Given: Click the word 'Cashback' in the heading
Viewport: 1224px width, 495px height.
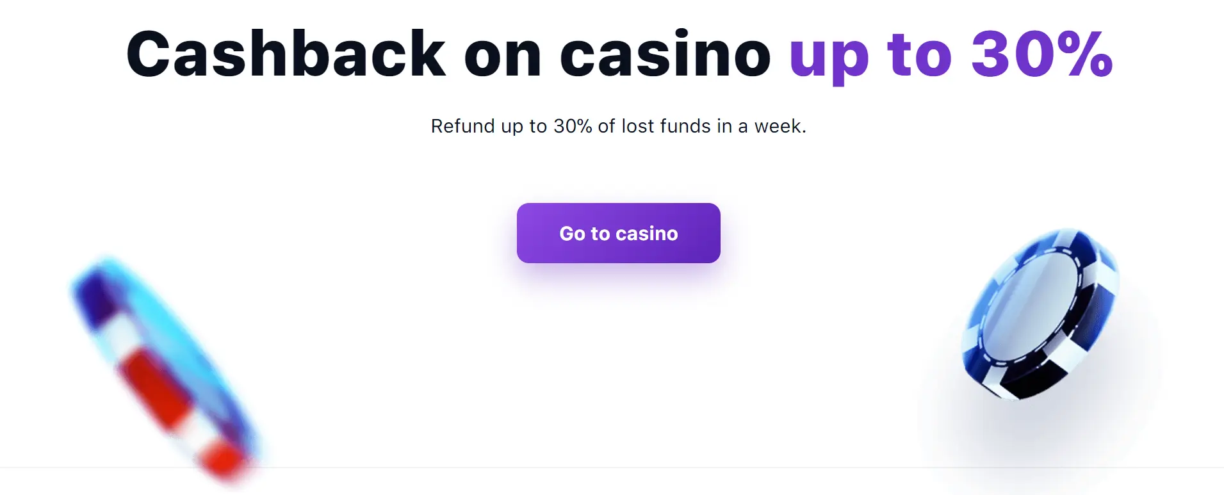Looking at the screenshot, I should coord(286,55).
